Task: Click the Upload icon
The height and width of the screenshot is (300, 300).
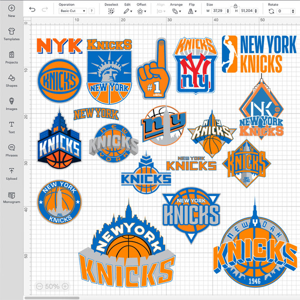Action: point(11,170)
